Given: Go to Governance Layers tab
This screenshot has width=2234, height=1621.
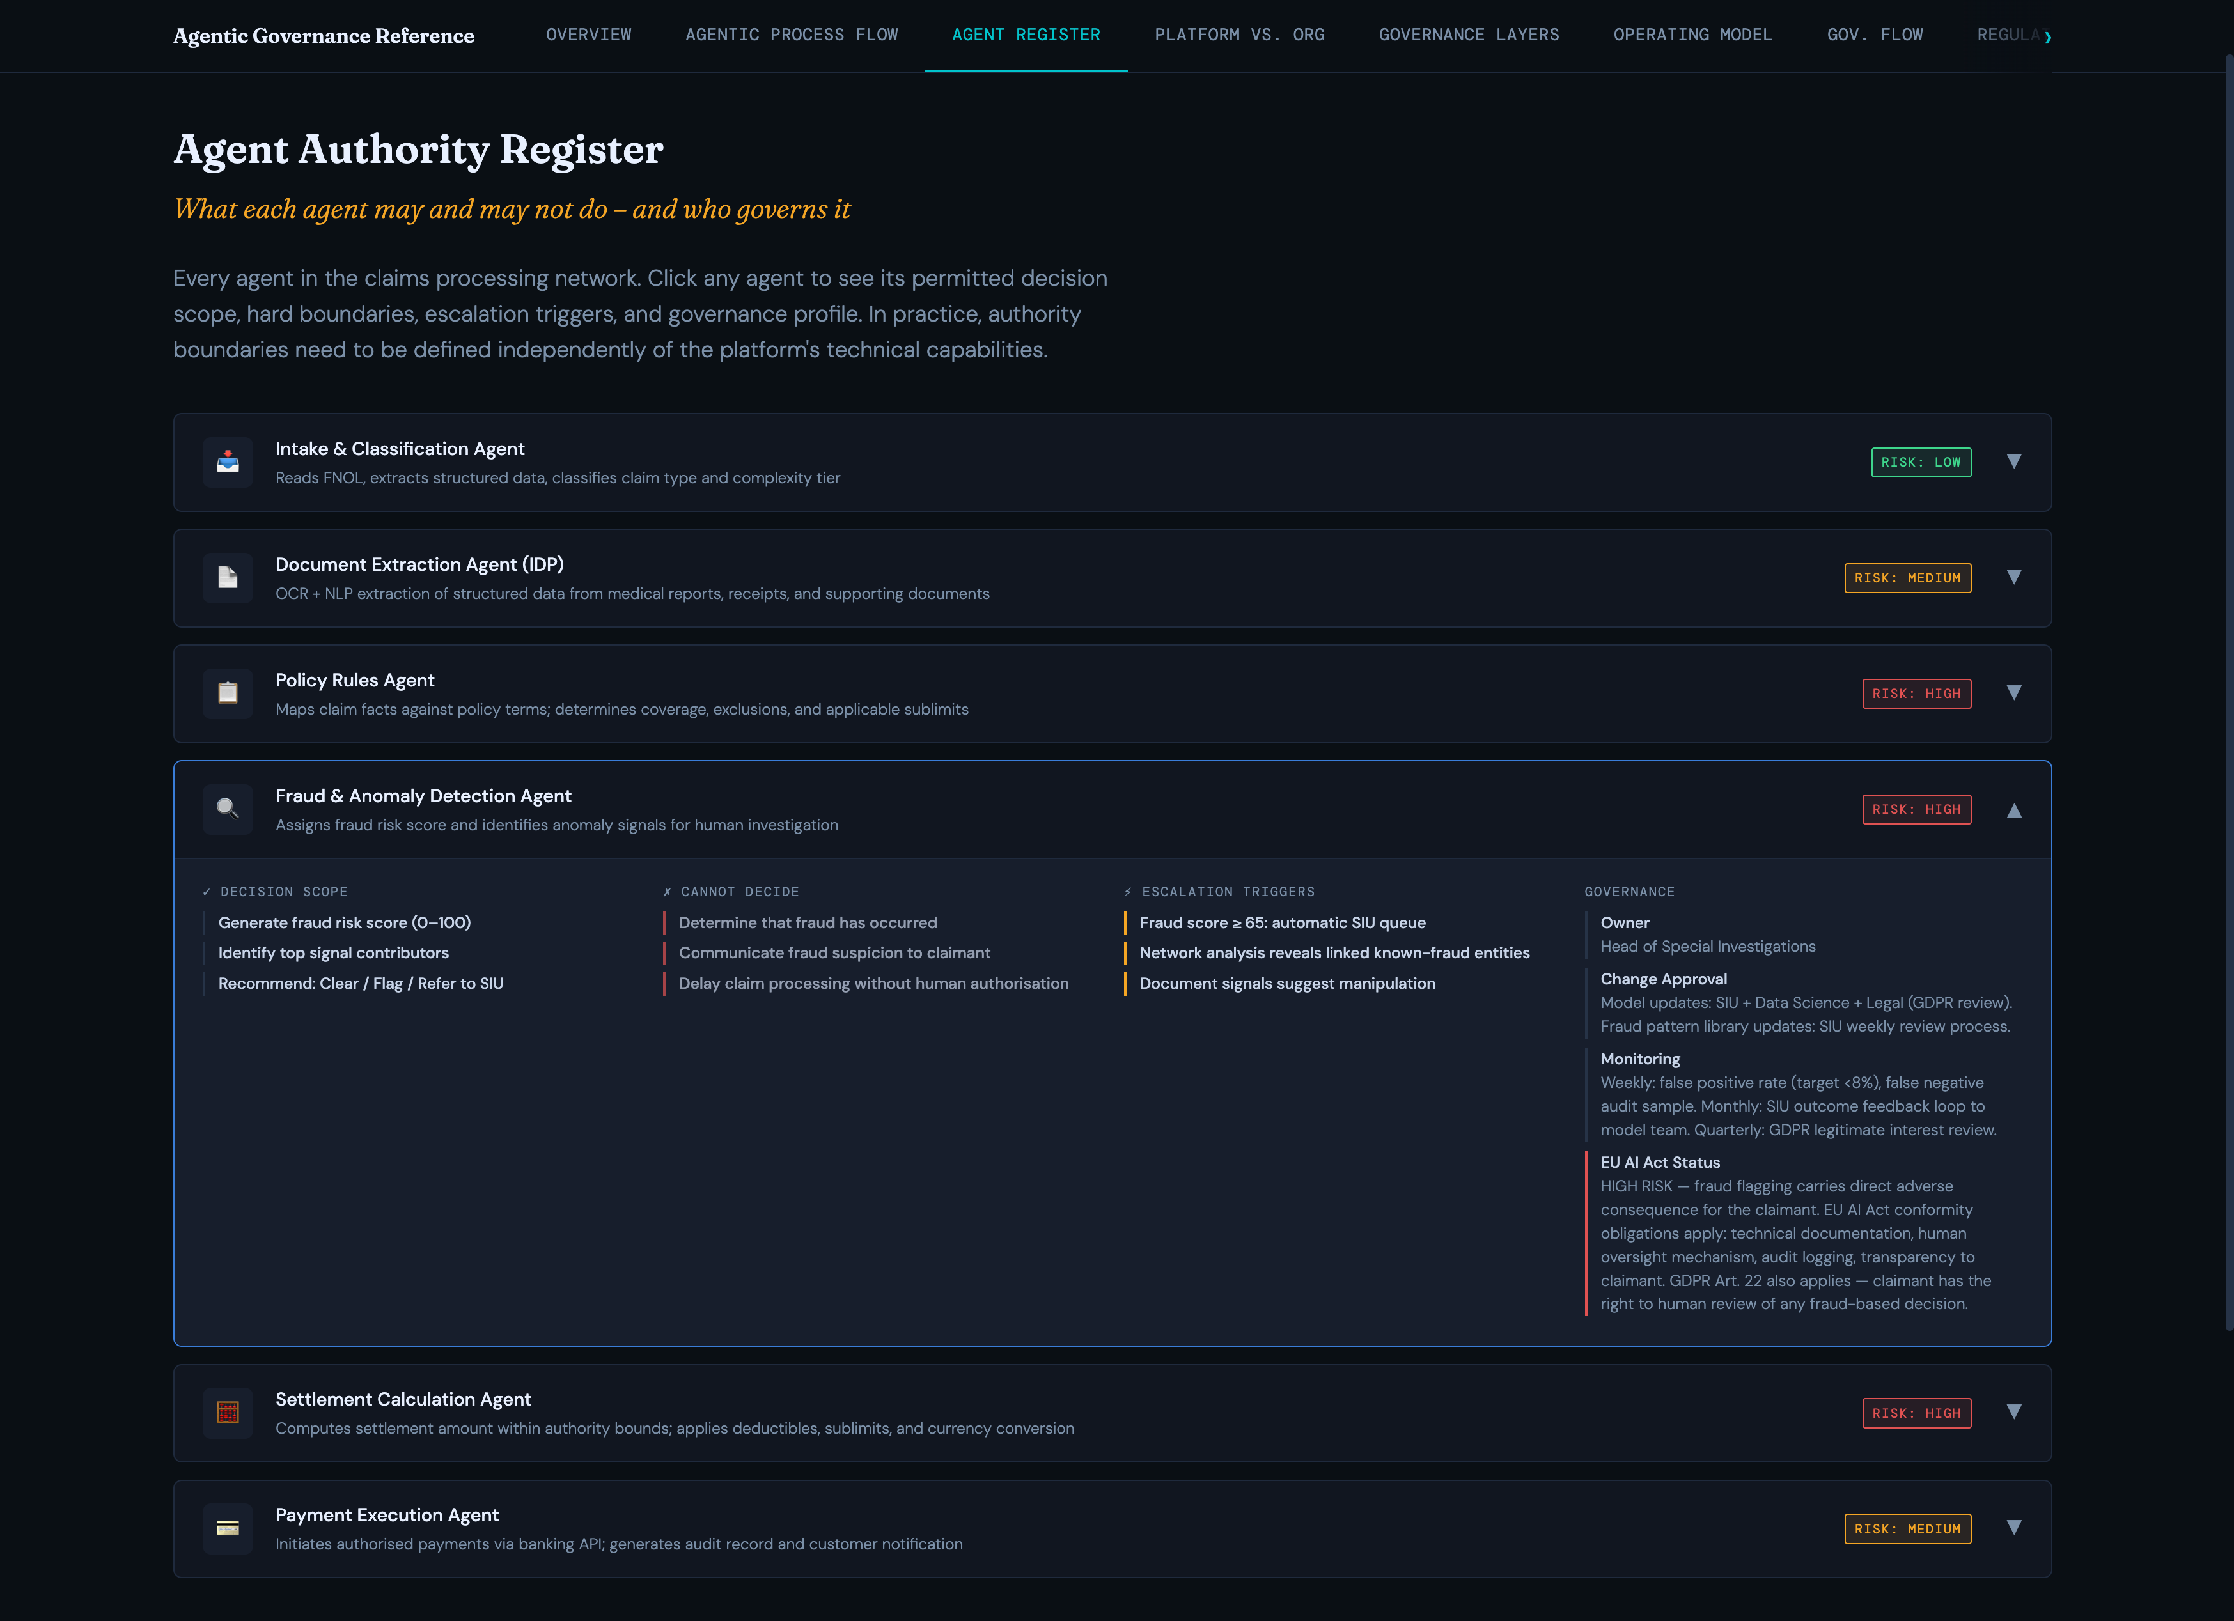Looking at the screenshot, I should [1469, 35].
